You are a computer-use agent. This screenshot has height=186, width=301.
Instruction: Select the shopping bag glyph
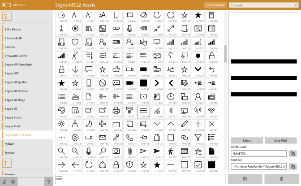157,139
